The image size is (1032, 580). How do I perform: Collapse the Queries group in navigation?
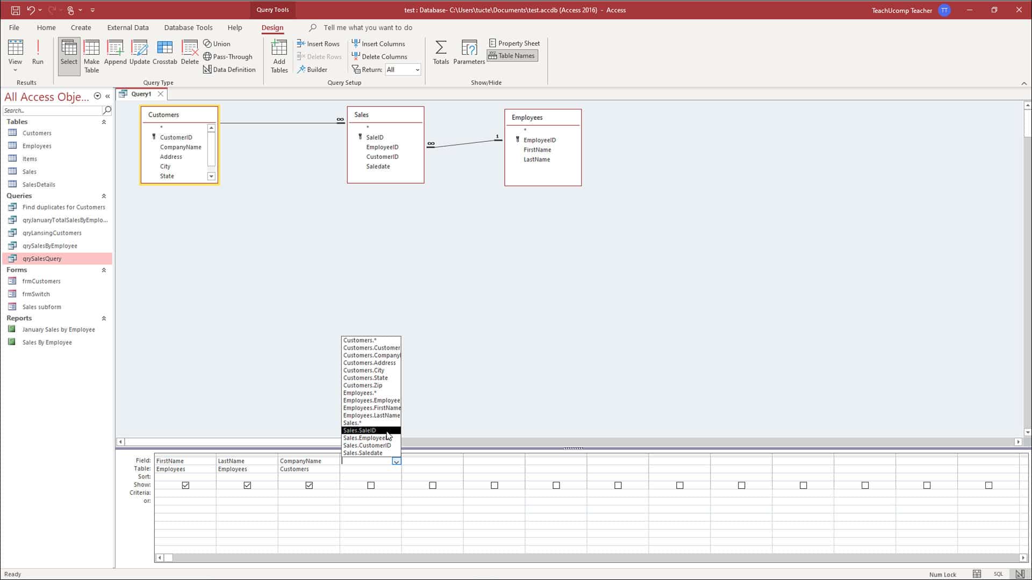(x=104, y=196)
